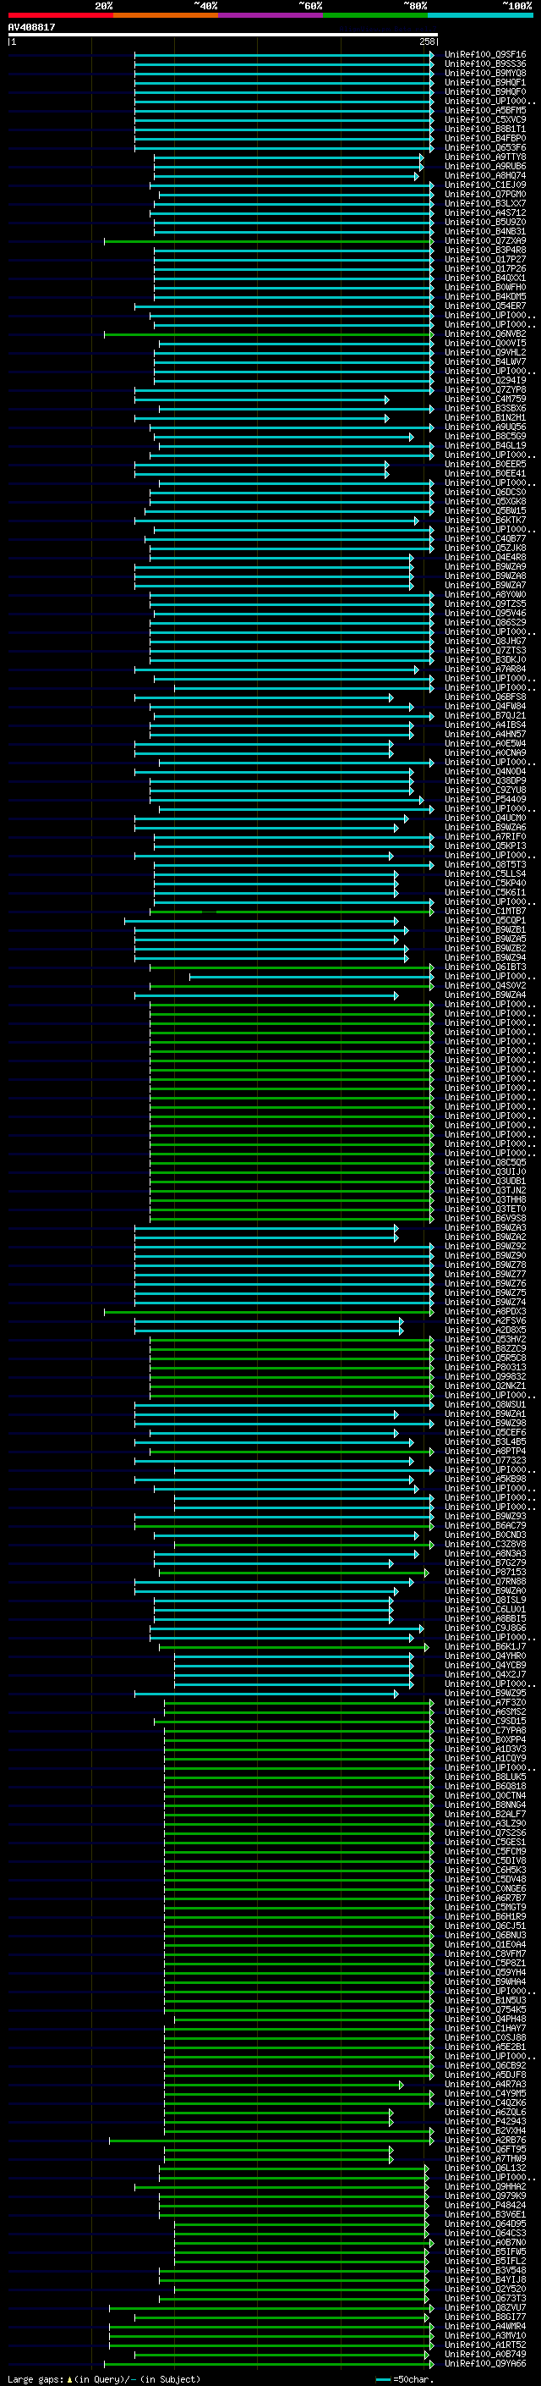
Task: Select hit UniRef100_B9HQF0
Action: 485,91
